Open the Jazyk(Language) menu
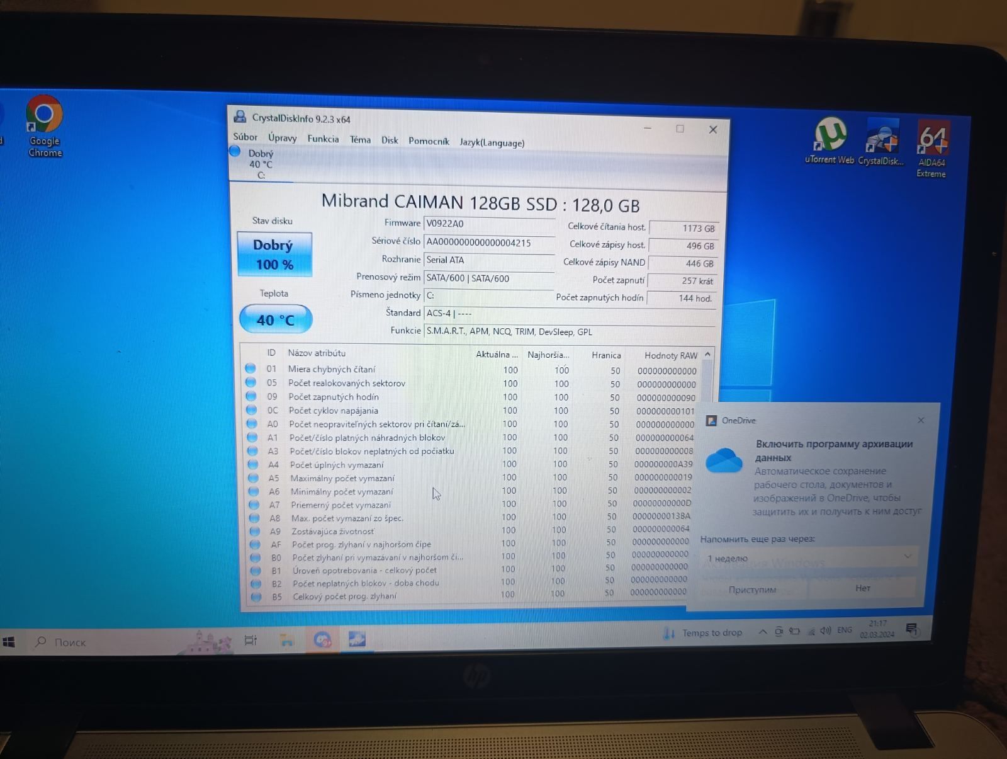Image resolution: width=1007 pixels, height=759 pixels. [x=492, y=142]
